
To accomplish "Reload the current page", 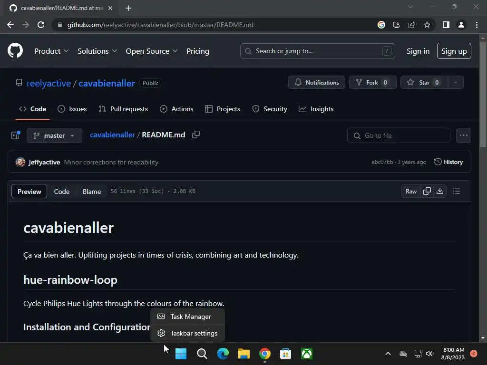I will click(41, 25).
